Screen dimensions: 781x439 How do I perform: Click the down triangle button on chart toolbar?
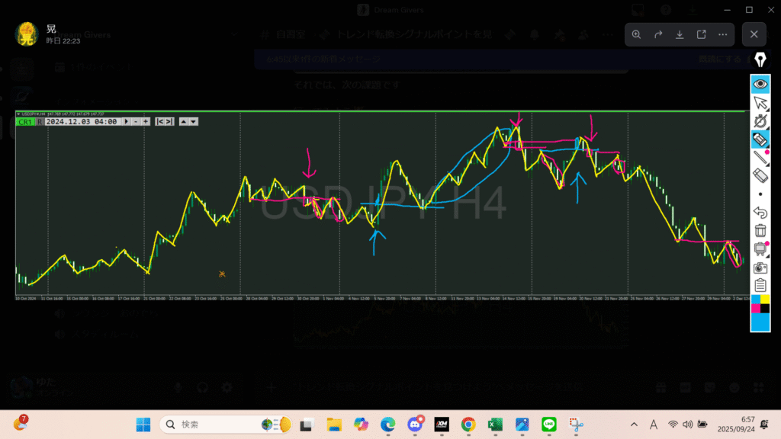point(194,121)
